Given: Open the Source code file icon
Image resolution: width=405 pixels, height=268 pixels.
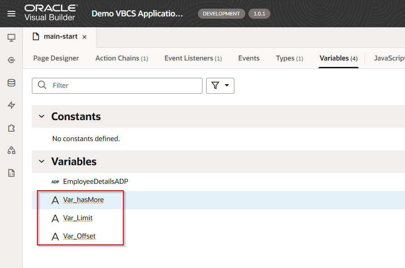Looking at the screenshot, I should tap(11, 173).
